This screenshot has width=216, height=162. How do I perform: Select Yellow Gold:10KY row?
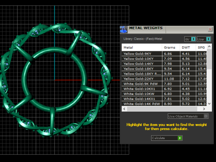pos(164,58)
